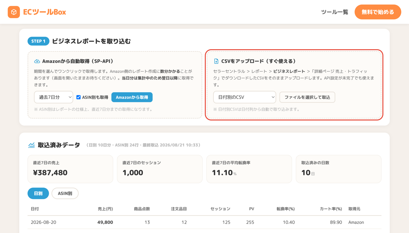
Task: Click the STEP 1 badge
Action: [38, 41]
